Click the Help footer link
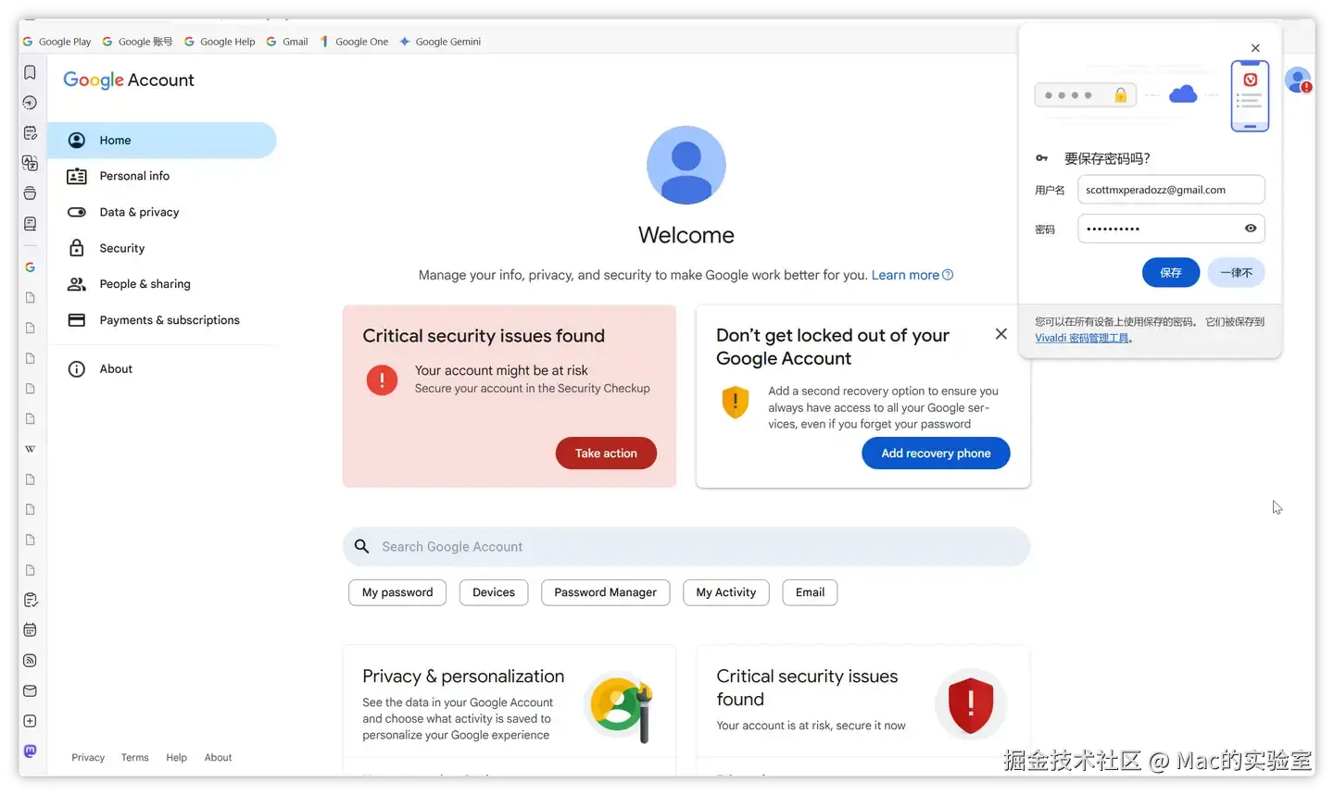Viewport: 1334px width, 795px height. (176, 758)
